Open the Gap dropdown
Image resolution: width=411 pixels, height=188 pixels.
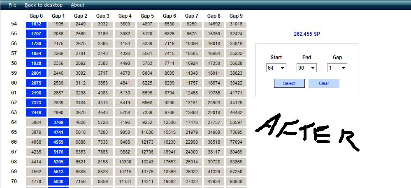tap(337, 68)
